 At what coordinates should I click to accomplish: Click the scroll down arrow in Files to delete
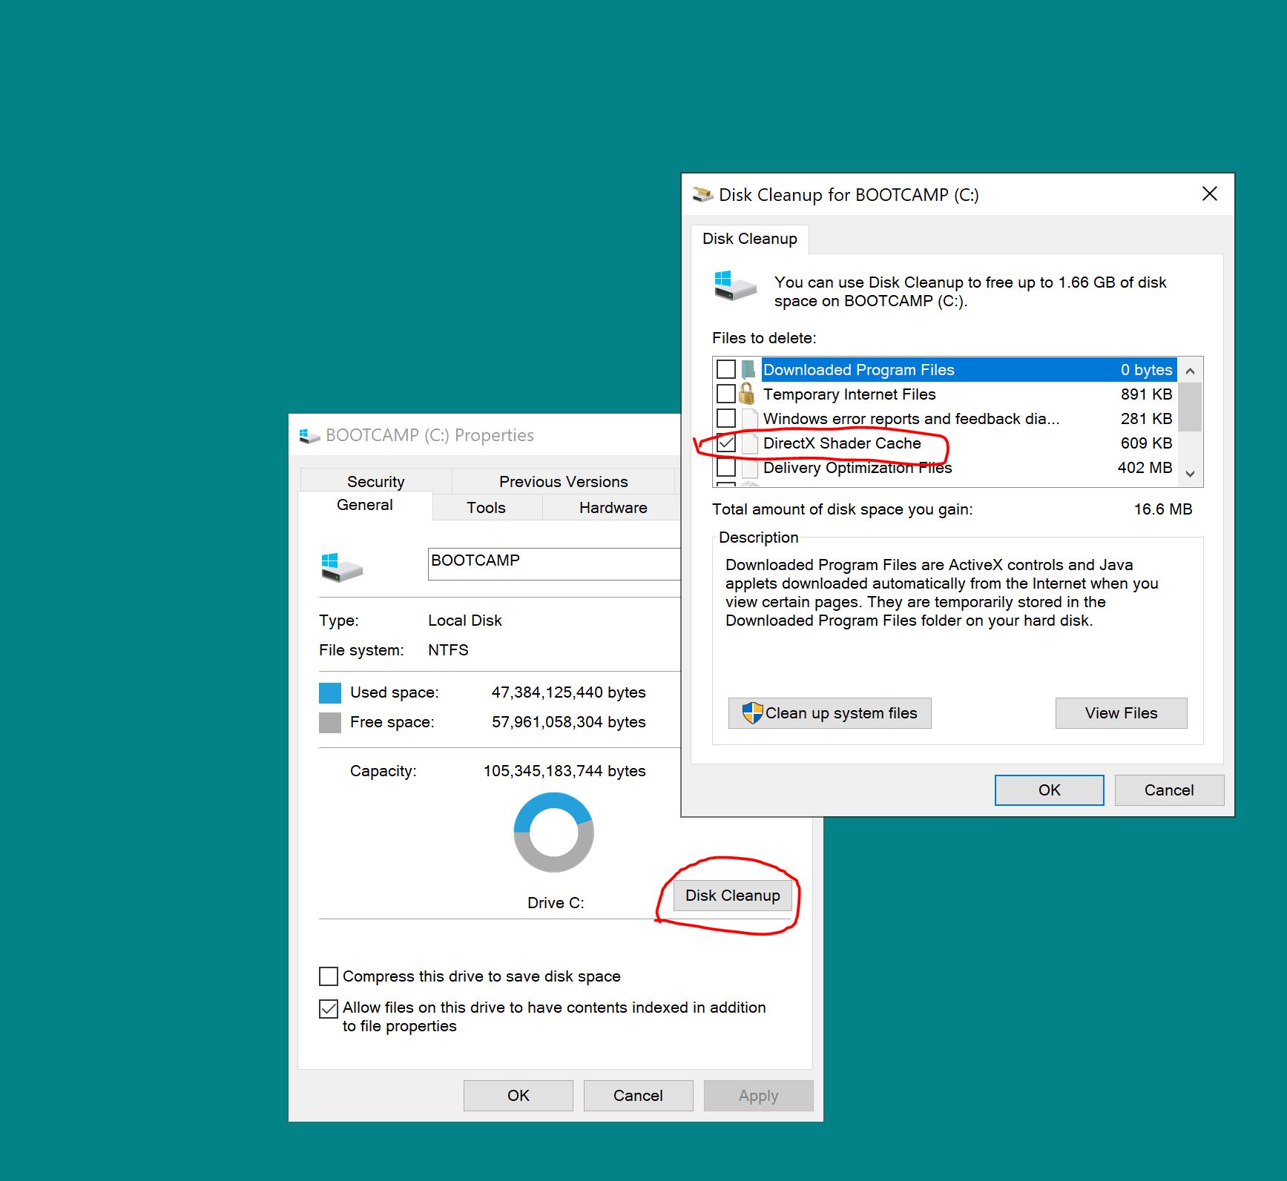tap(1190, 474)
